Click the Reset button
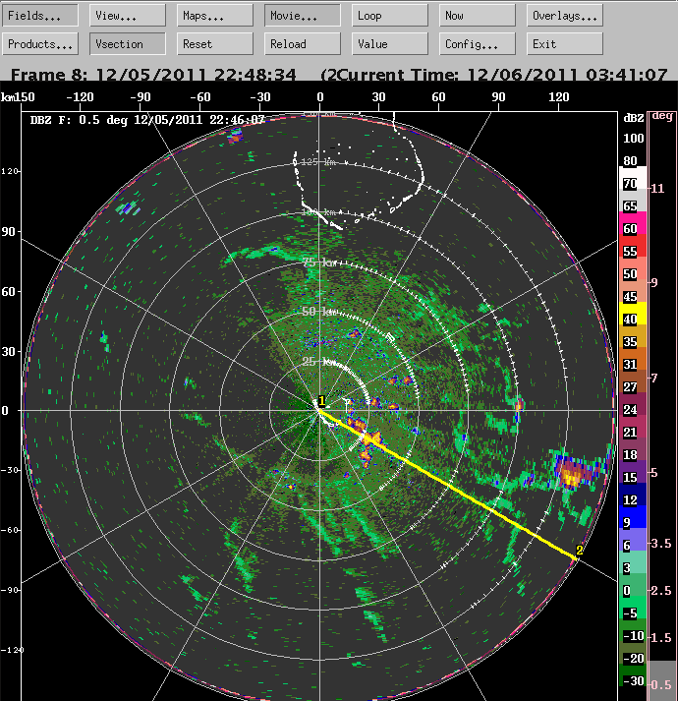 pyautogui.click(x=215, y=44)
